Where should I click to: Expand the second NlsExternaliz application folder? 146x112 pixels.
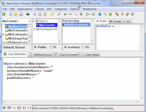click(4, 35)
